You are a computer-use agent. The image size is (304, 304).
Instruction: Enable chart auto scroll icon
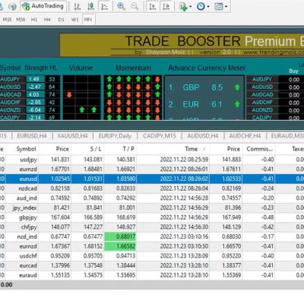[x=152, y=7]
